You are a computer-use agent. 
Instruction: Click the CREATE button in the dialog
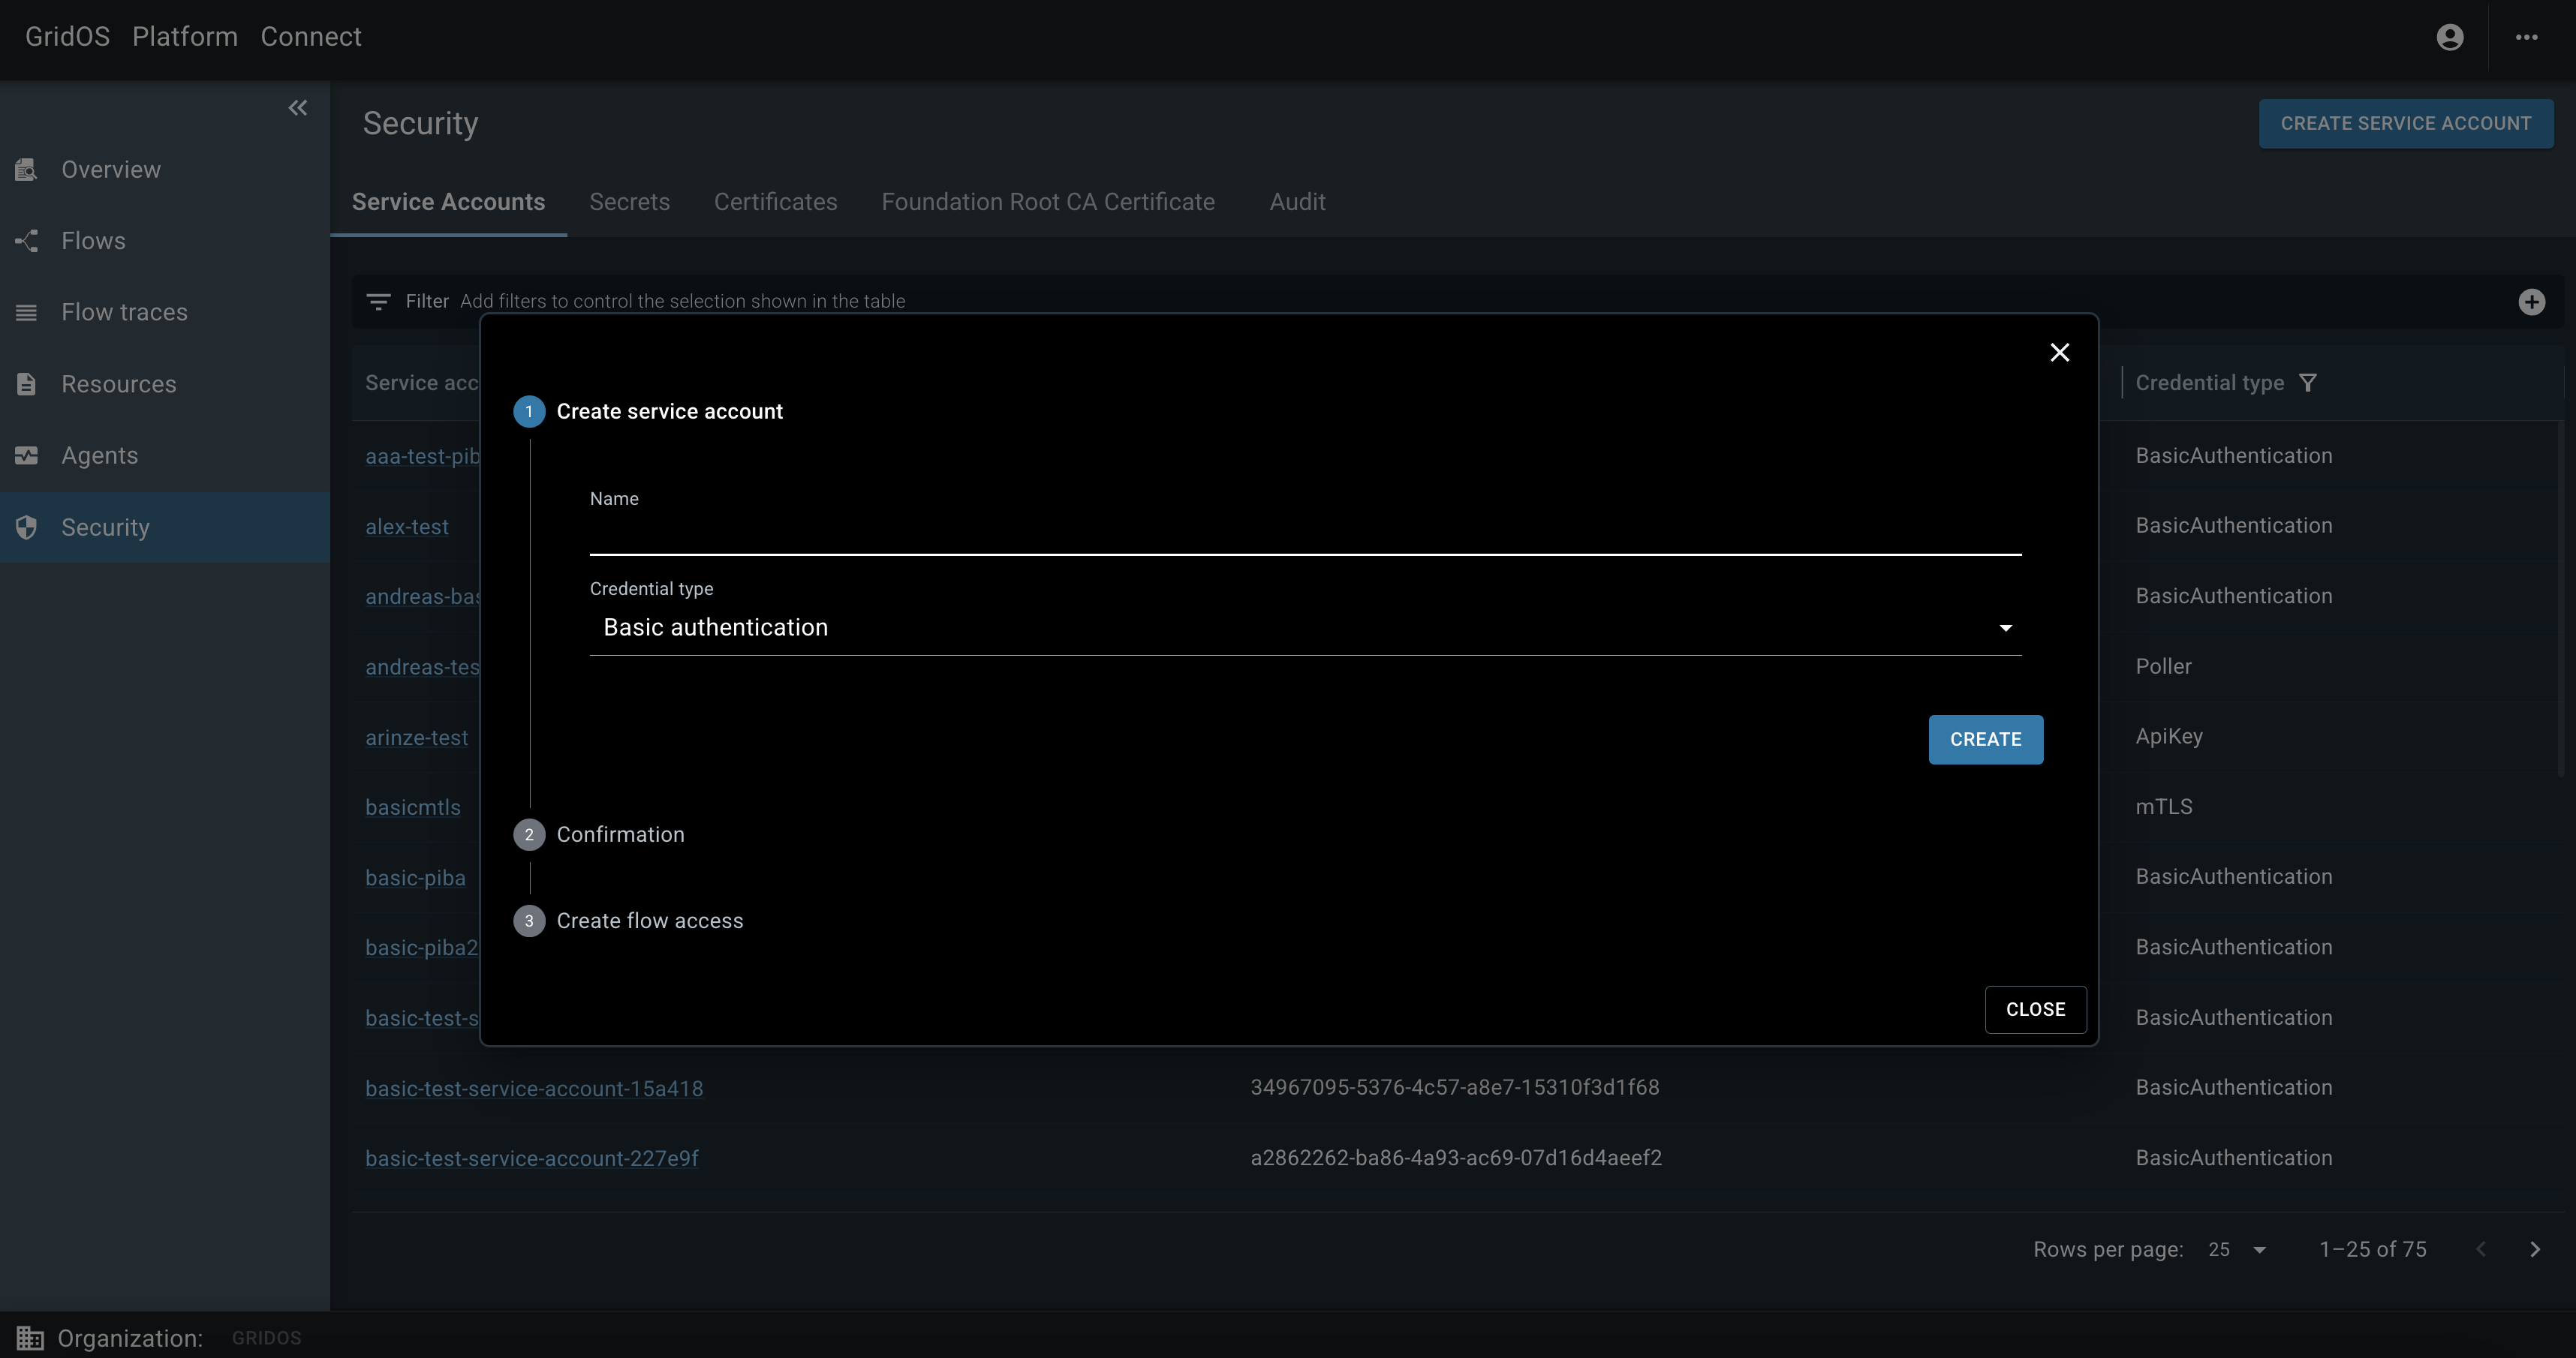click(1985, 740)
